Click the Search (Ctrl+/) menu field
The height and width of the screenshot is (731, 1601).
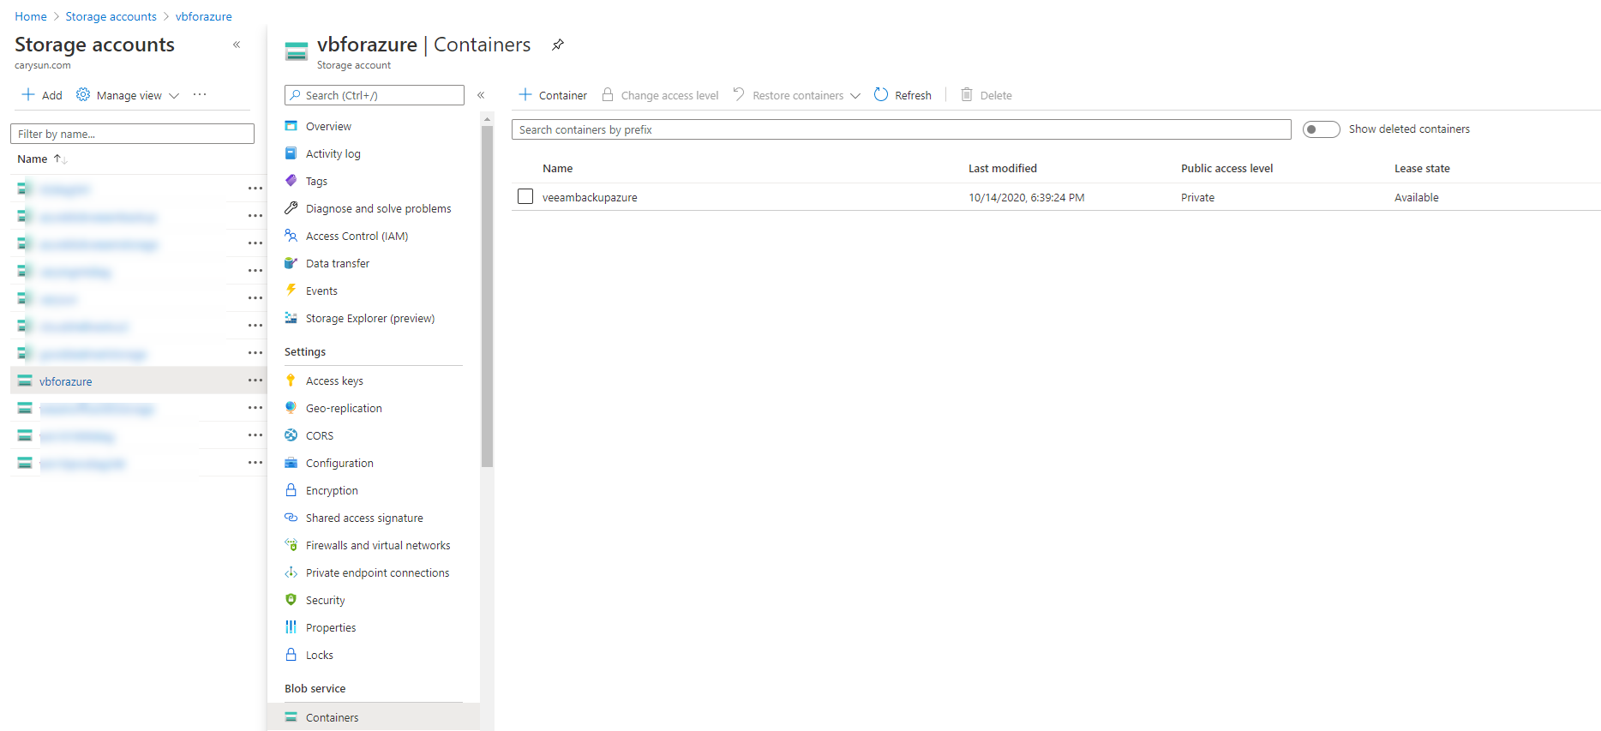pos(375,95)
